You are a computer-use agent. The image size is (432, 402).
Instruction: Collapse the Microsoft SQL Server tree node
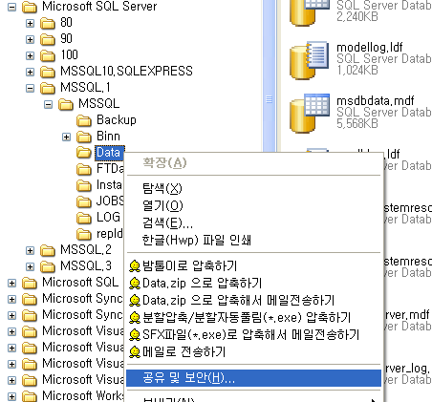(x=11, y=8)
